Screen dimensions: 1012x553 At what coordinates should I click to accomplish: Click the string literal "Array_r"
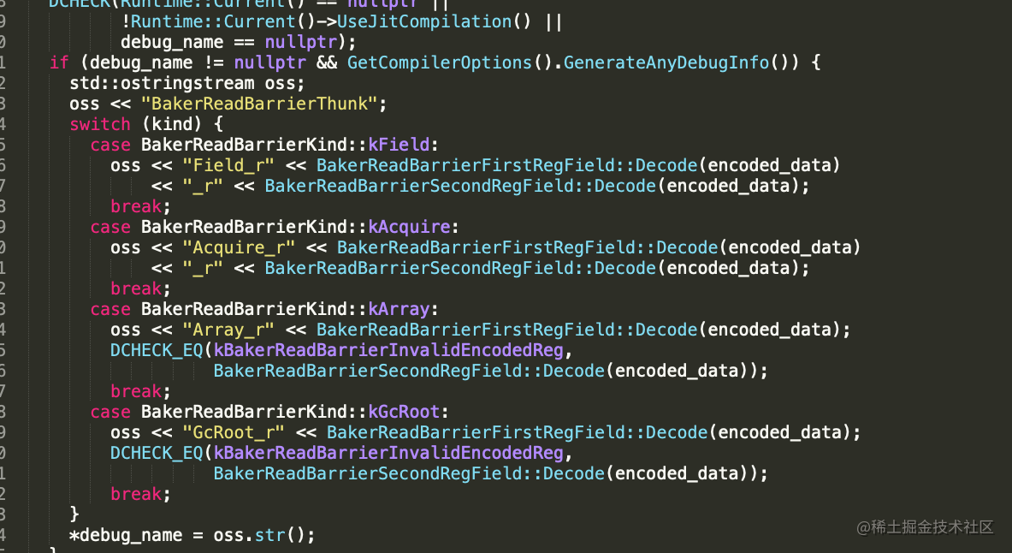pyautogui.click(x=227, y=329)
